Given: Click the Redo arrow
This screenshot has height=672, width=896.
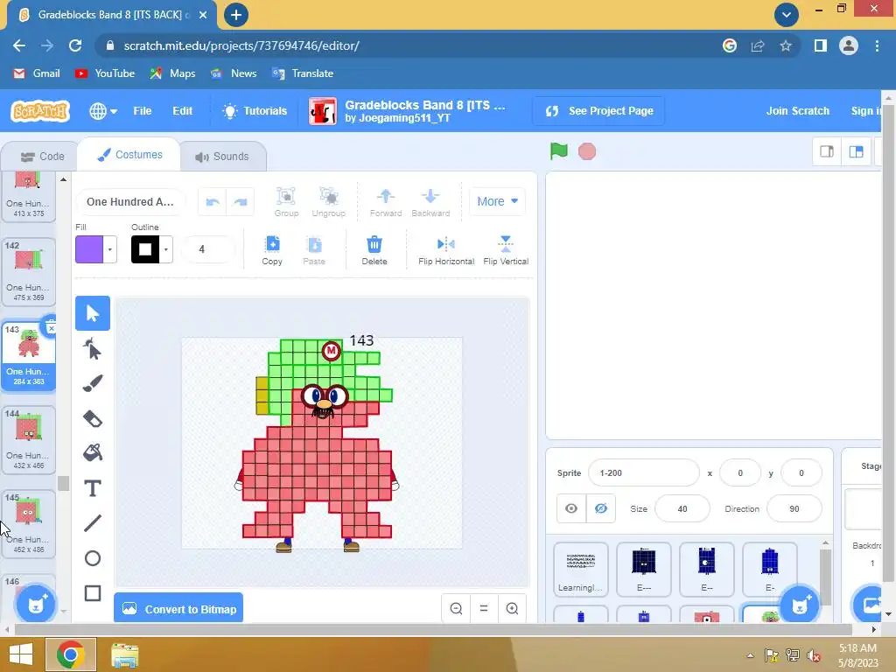Looking at the screenshot, I should click(241, 202).
